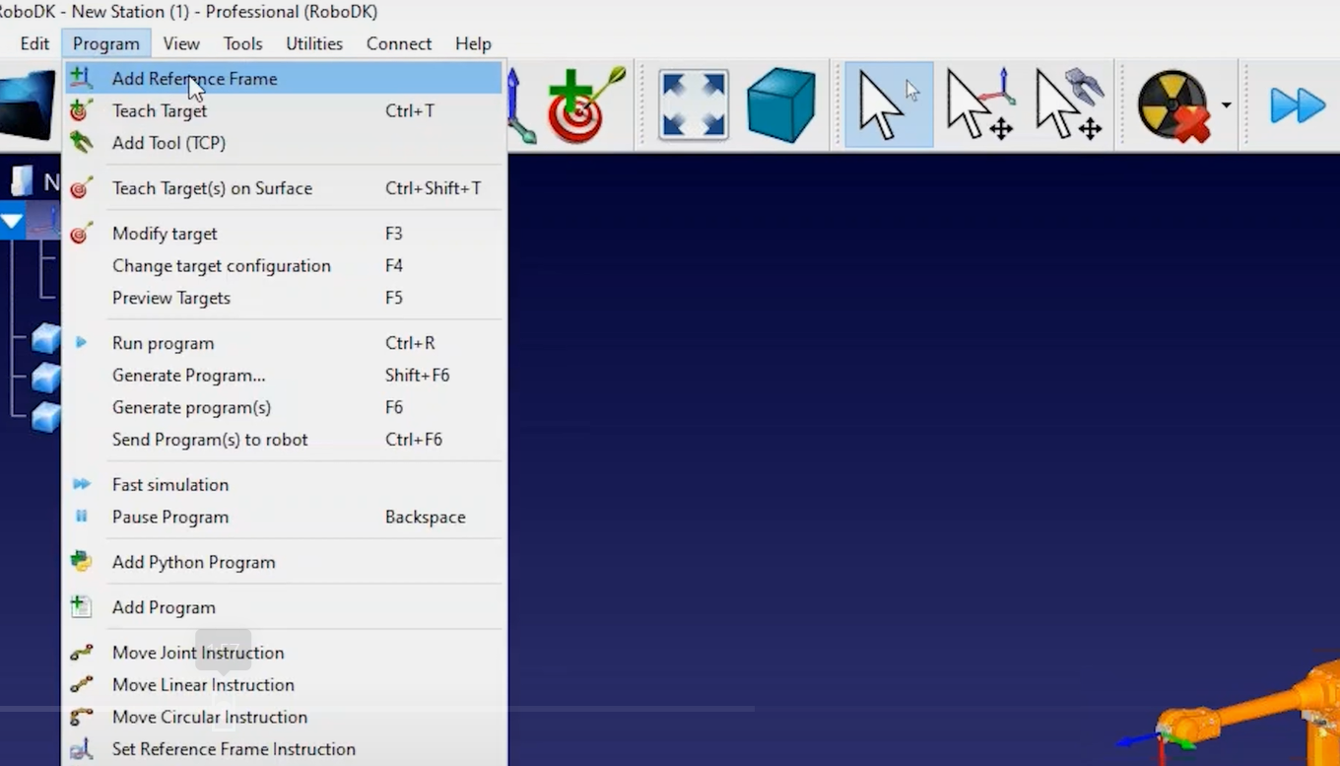The image size is (1340, 766).
Task: Click the Fast Simulation double-arrow toolbar icon
Action: click(x=1297, y=105)
